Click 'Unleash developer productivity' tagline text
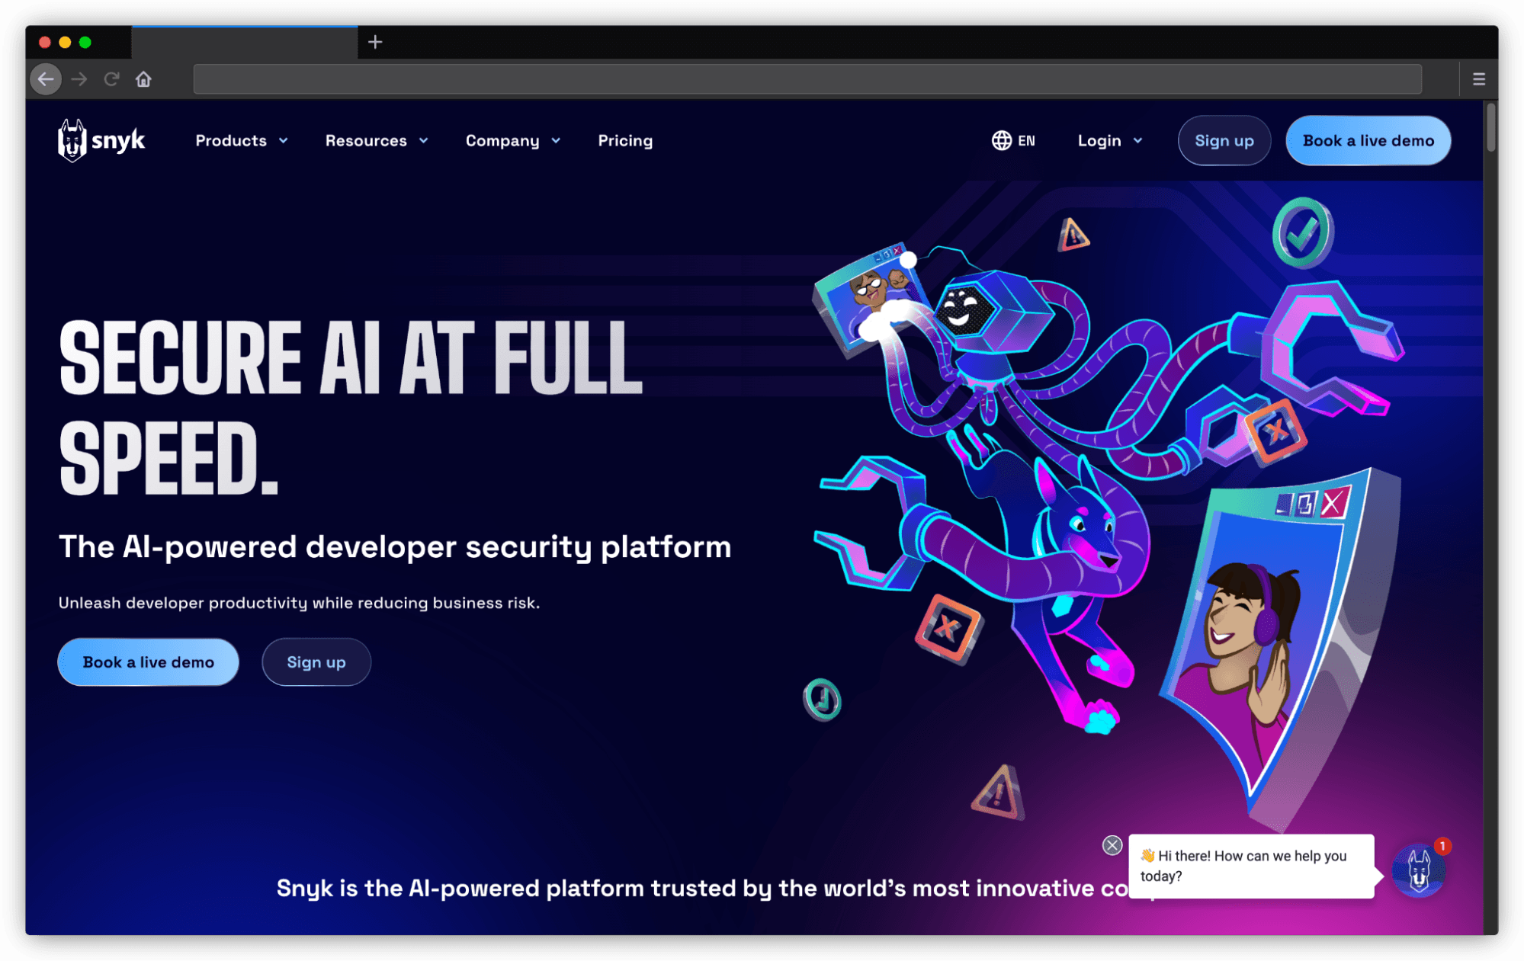This screenshot has width=1524, height=961. pyautogui.click(x=299, y=603)
